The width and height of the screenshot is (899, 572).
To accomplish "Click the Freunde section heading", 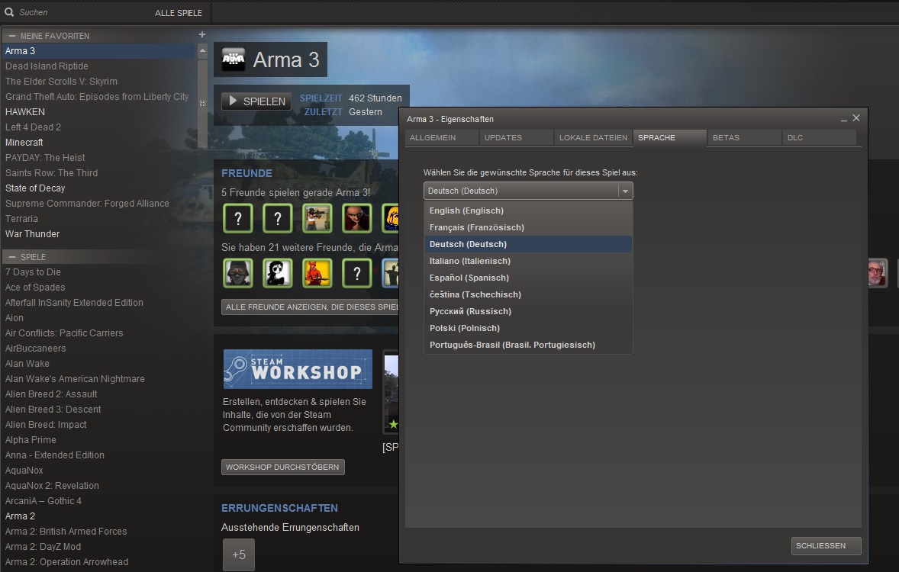I will (x=246, y=173).
